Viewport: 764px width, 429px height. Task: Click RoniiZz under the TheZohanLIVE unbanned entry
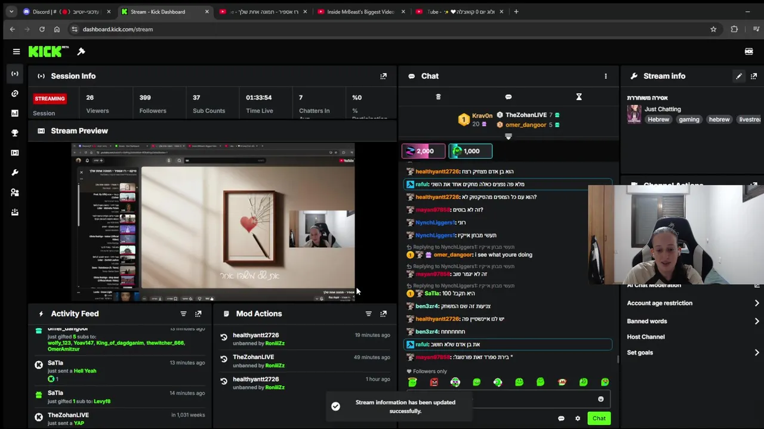click(x=275, y=366)
